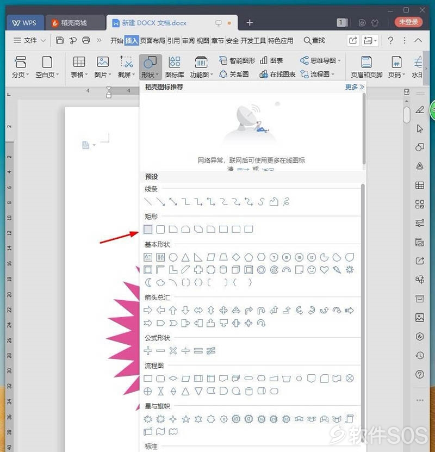This screenshot has height=452, width=435.
Task: Pick the freeform scribble line shape
Action: click(286, 201)
